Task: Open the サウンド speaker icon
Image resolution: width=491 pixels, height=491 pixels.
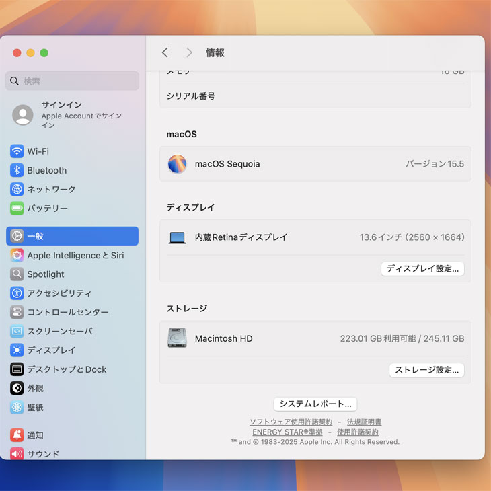Action: click(x=17, y=453)
